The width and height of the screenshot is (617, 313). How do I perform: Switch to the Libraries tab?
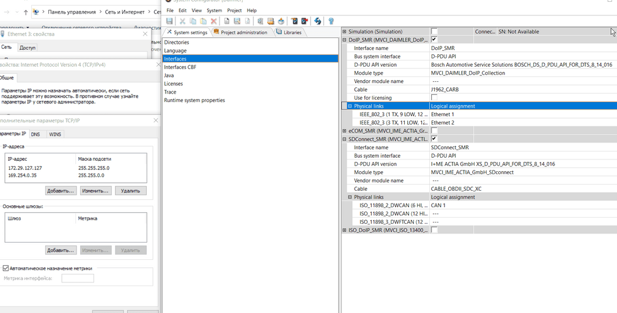point(289,32)
